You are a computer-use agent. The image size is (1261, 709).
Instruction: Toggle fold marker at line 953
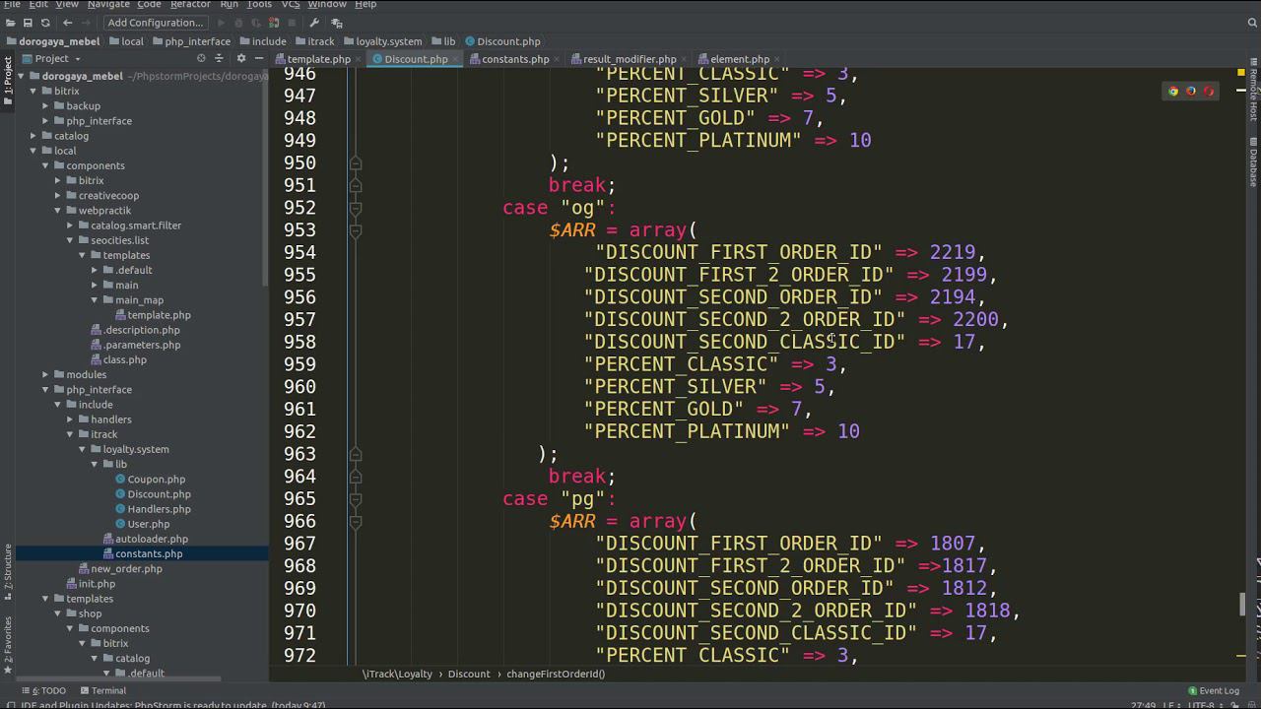coord(356,230)
